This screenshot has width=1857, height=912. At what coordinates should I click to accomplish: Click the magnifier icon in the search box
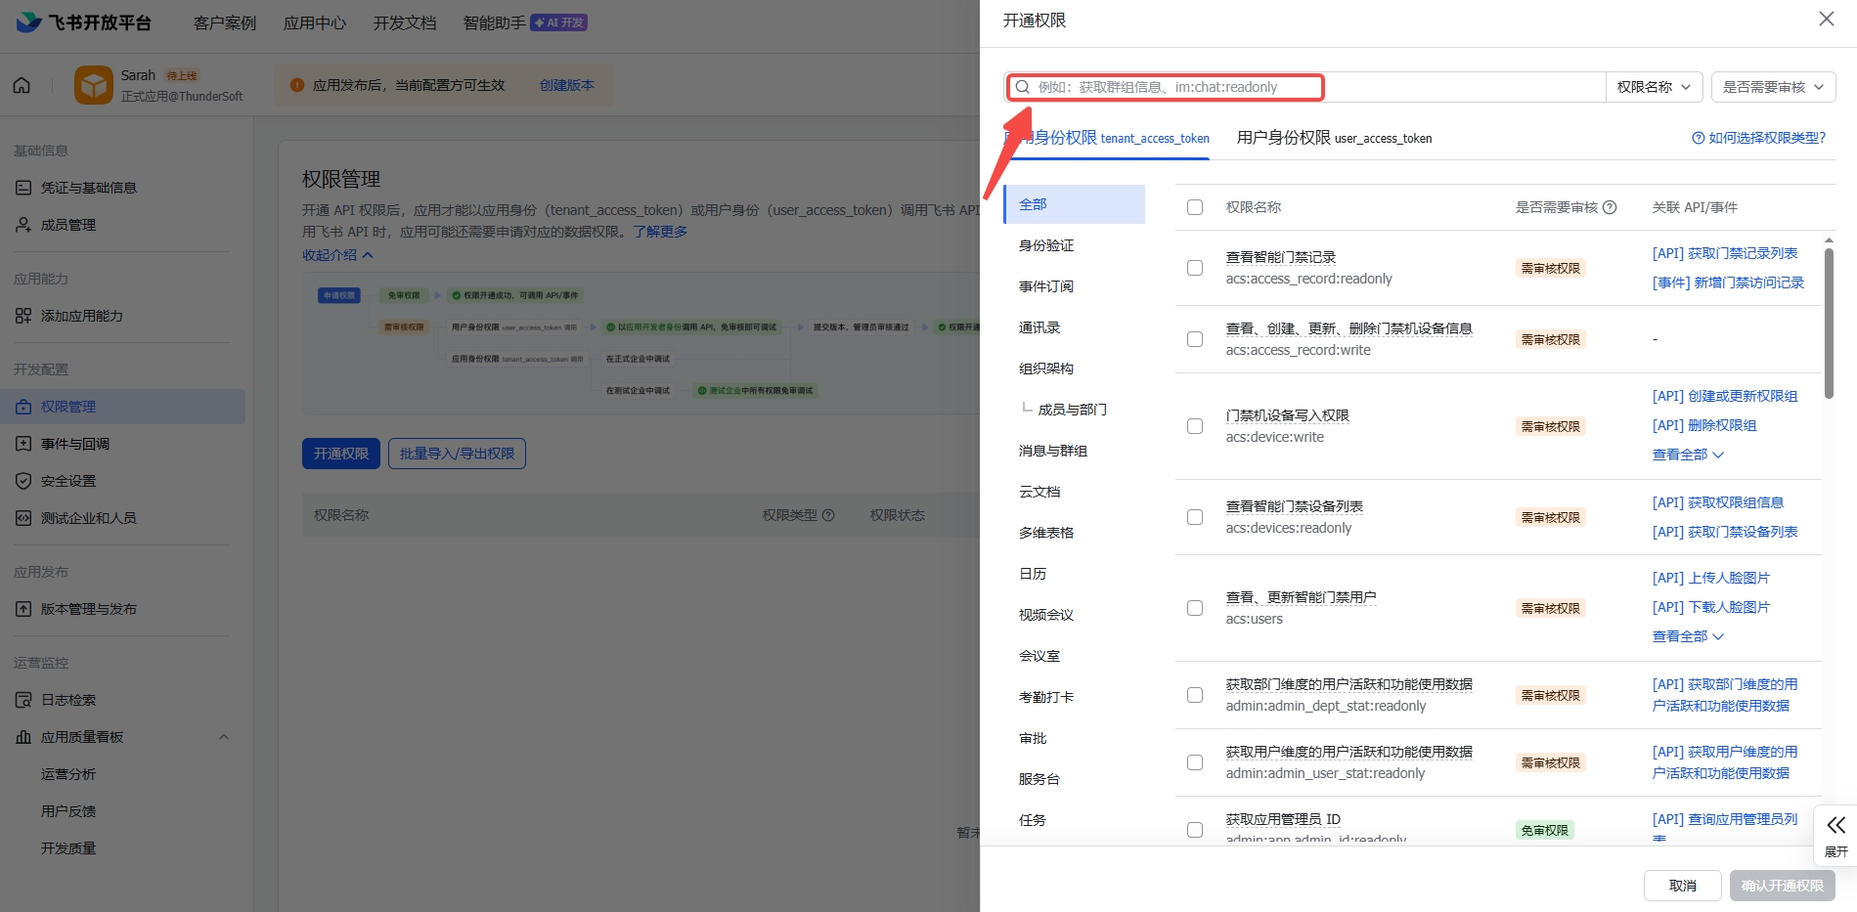(1022, 87)
